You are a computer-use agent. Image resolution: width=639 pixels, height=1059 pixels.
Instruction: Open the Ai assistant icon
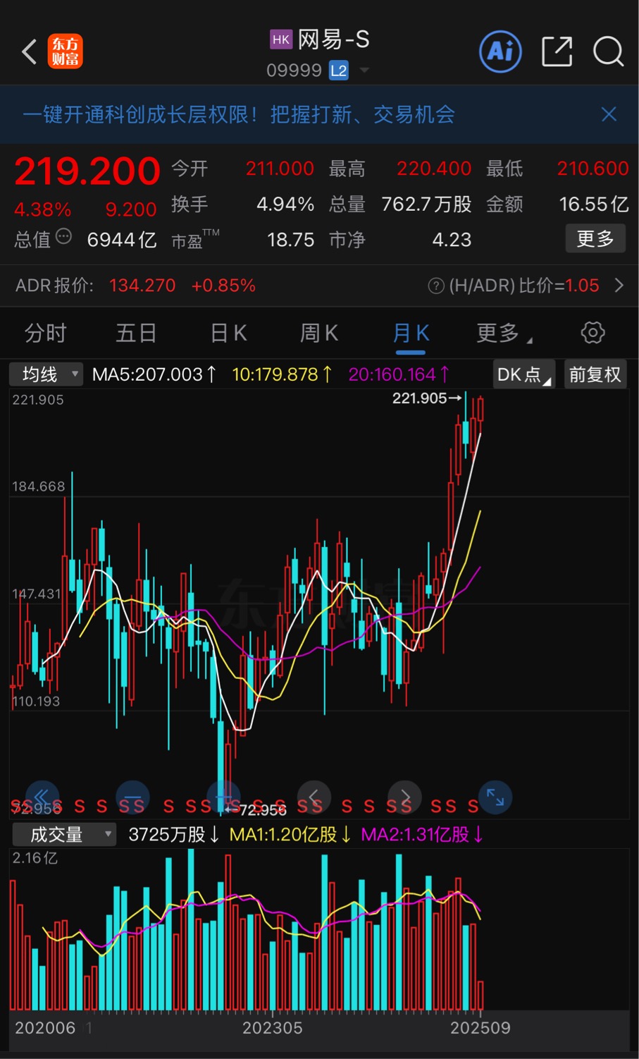coord(501,51)
